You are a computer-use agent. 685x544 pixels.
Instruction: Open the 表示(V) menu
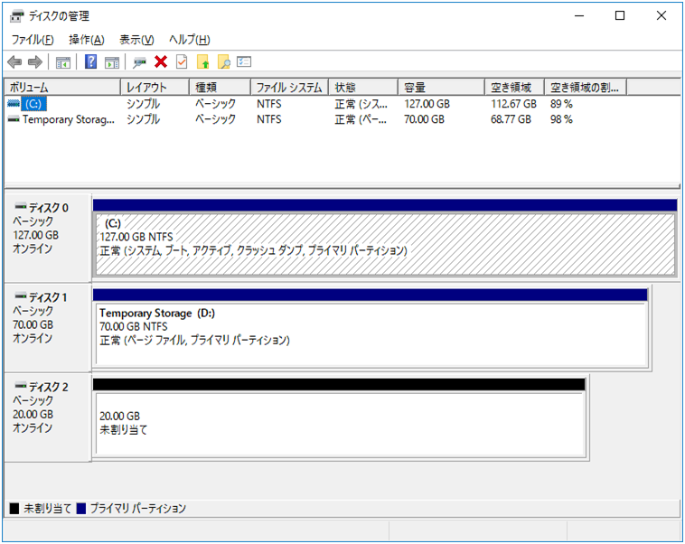(x=136, y=40)
